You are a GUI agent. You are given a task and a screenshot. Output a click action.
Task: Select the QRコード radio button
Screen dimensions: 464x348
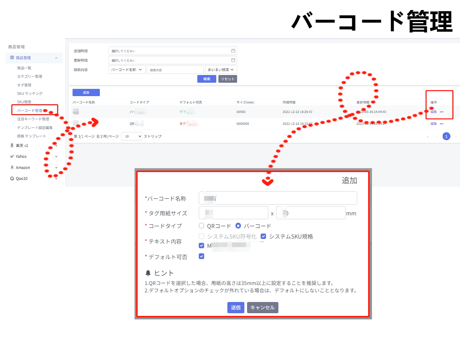click(201, 226)
